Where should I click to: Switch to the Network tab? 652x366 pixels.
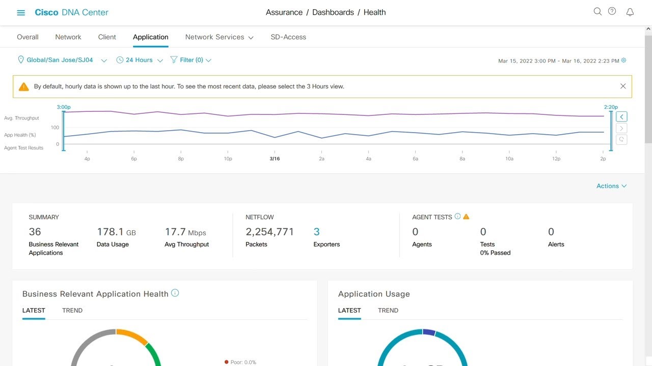(68, 37)
